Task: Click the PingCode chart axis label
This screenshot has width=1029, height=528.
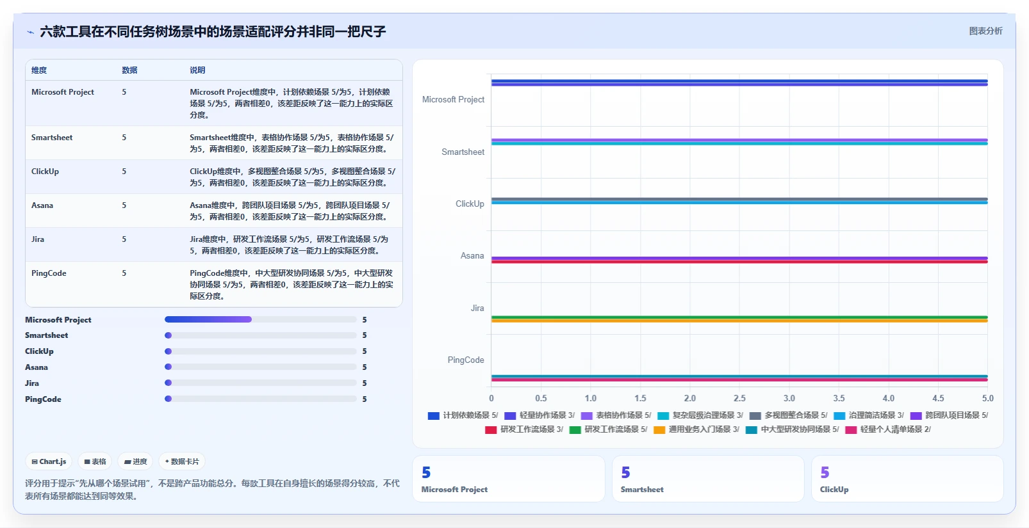Action: coord(466,360)
